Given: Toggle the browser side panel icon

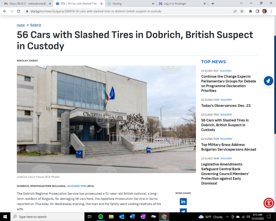Looking at the screenshot, I should point(257,11).
